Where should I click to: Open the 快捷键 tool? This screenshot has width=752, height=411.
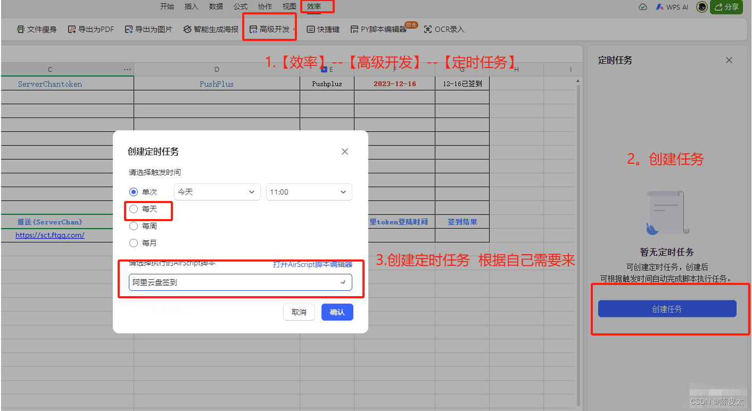pos(323,30)
